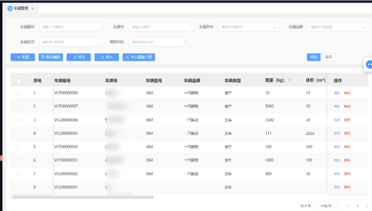This screenshot has width=372, height=211.
Task: Open the 10条/页 page size dropdown
Action: coord(327,206)
